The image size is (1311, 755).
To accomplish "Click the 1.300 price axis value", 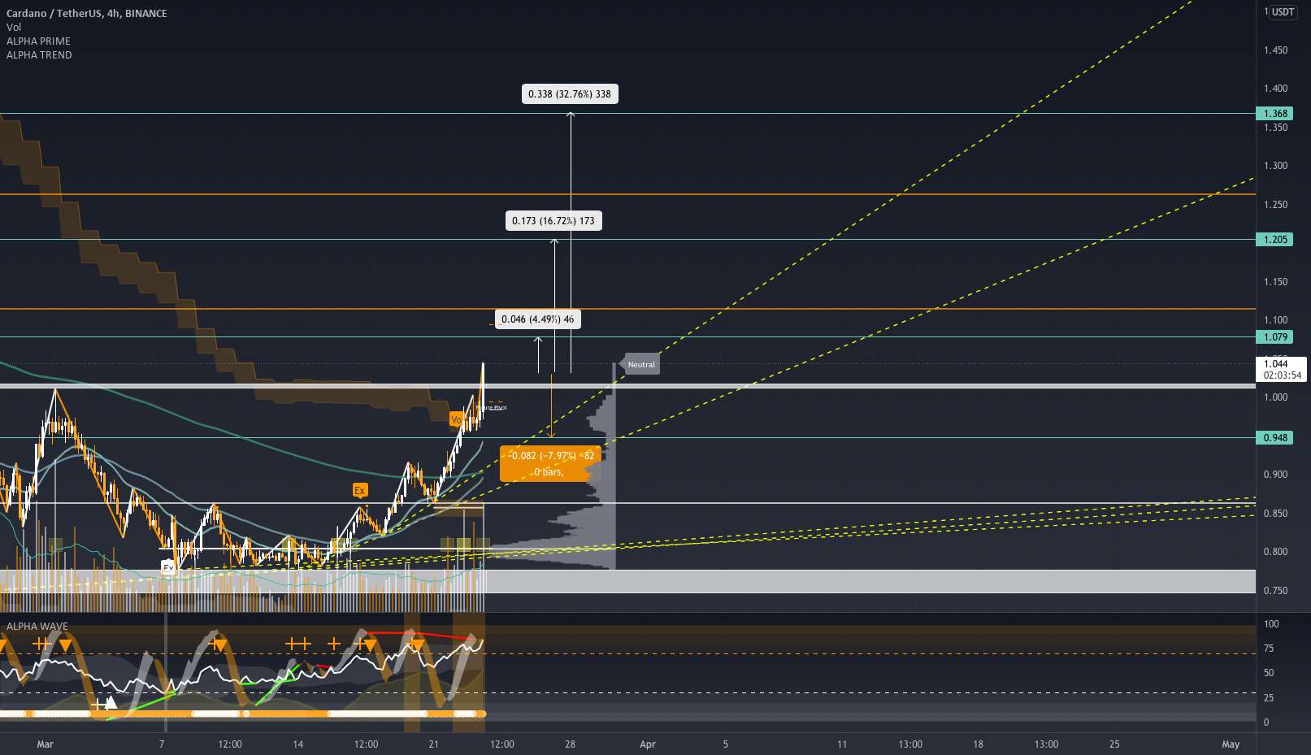I will point(1275,166).
